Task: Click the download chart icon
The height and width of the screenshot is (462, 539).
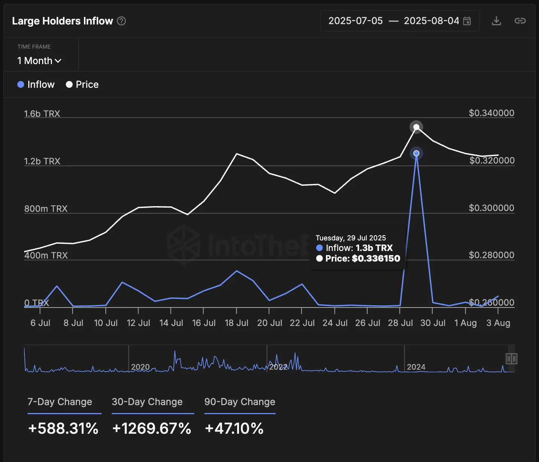Action: [496, 21]
